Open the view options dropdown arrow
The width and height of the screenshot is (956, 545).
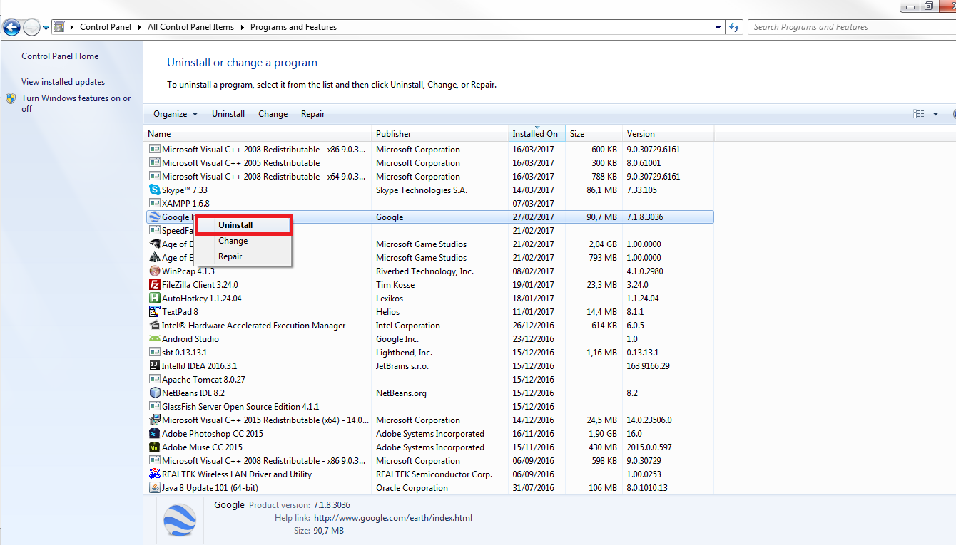[x=935, y=114]
